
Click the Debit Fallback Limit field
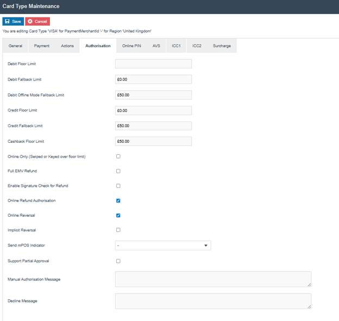point(153,79)
